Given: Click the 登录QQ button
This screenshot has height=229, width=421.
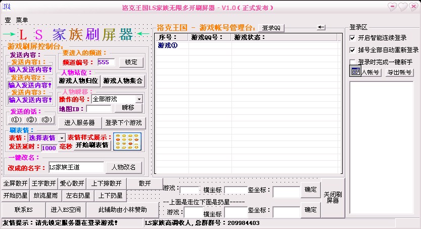Looking at the screenshot, I should click(x=271, y=28).
